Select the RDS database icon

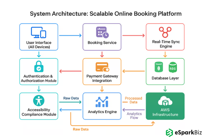(172, 67)
